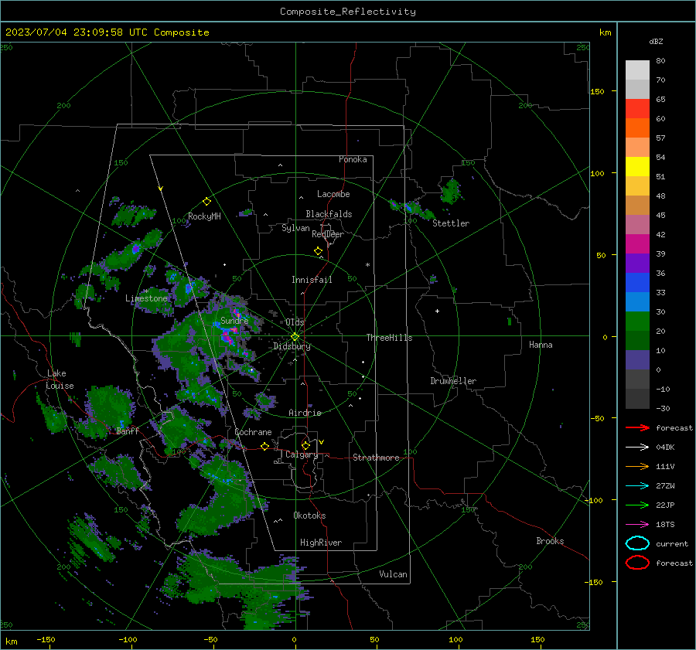This screenshot has width=696, height=650.
Task: Click the Vulcan town label
Action: pyautogui.click(x=393, y=574)
